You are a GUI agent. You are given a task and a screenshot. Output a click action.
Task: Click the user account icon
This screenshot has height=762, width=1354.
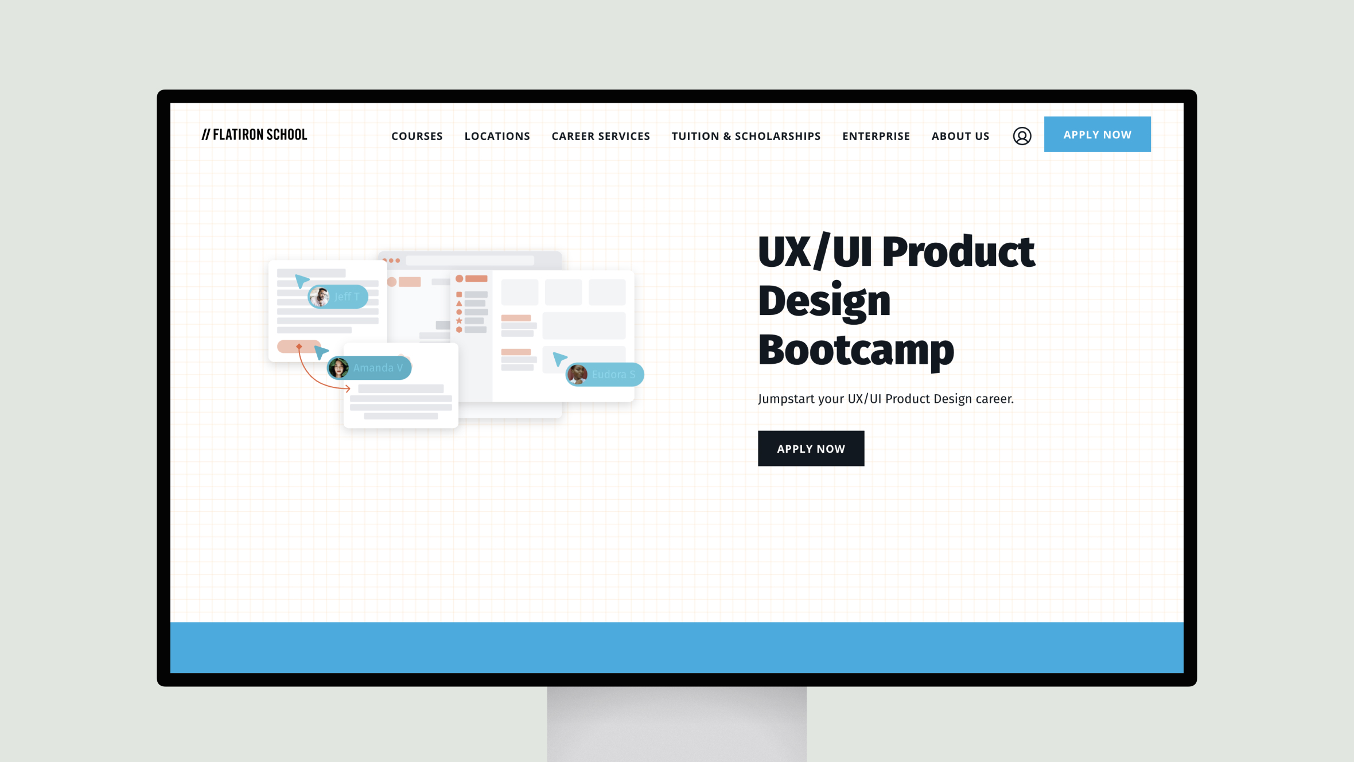(x=1021, y=136)
